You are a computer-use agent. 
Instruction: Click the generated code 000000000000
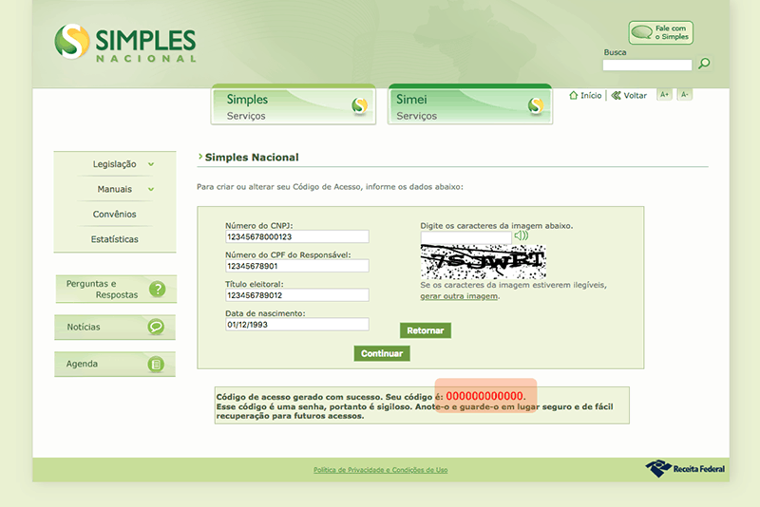pos(484,396)
